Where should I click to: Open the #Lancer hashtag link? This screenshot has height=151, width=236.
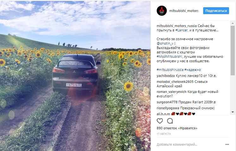(182, 30)
